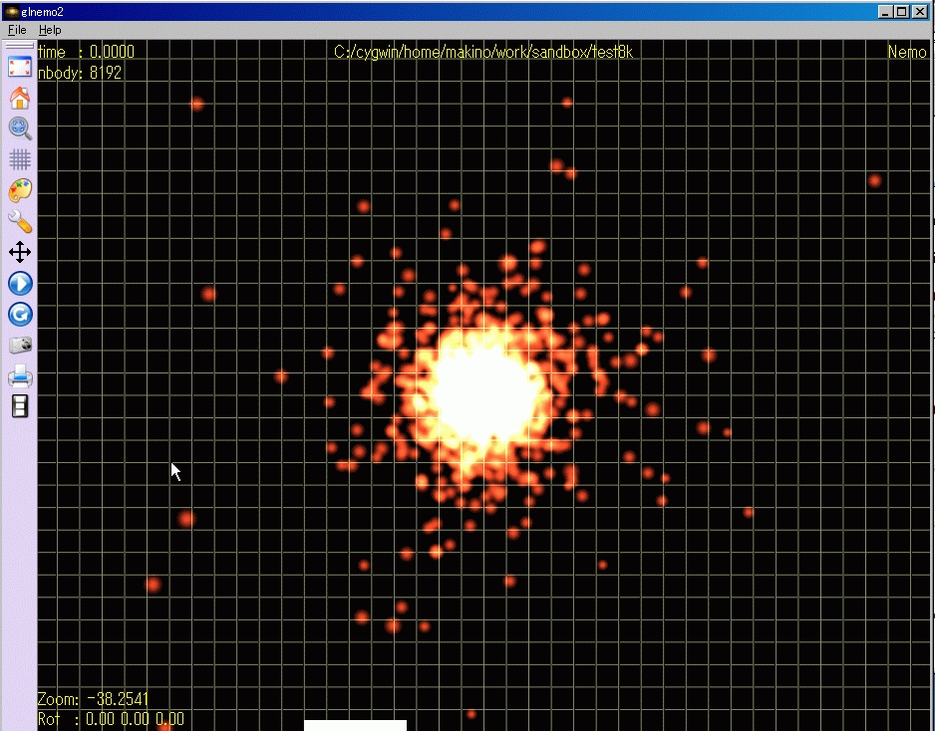Open the wrench settings icon
This screenshot has height=731, width=935.
click(x=20, y=221)
